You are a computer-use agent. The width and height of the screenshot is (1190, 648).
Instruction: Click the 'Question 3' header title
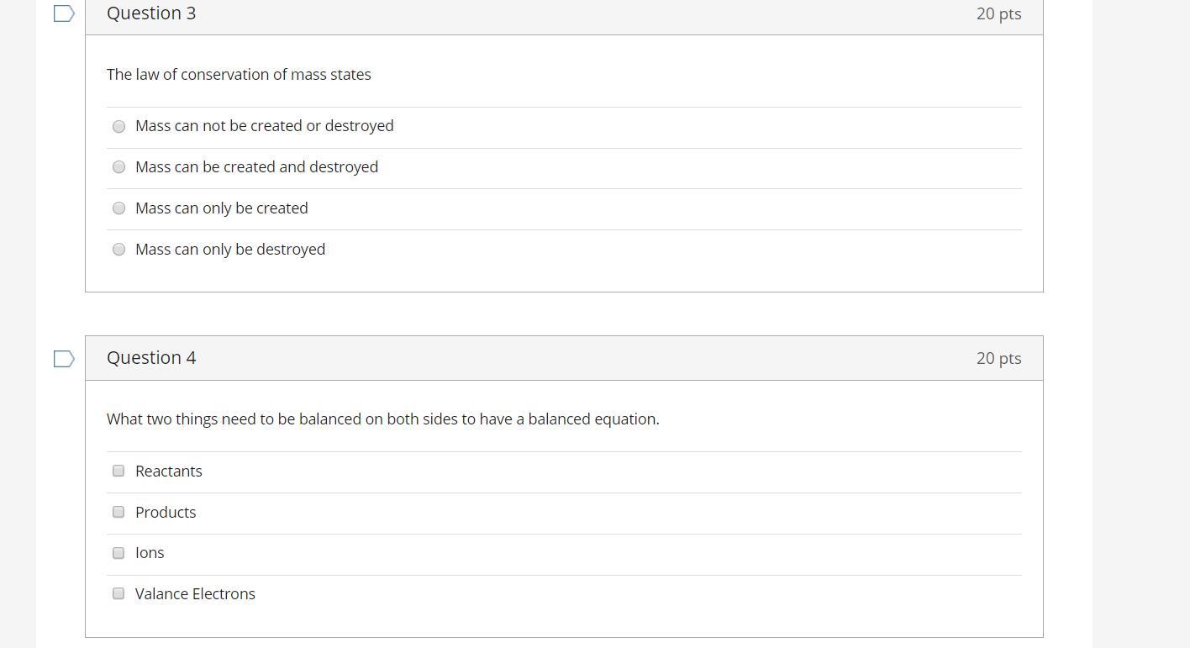click(151, 13)
